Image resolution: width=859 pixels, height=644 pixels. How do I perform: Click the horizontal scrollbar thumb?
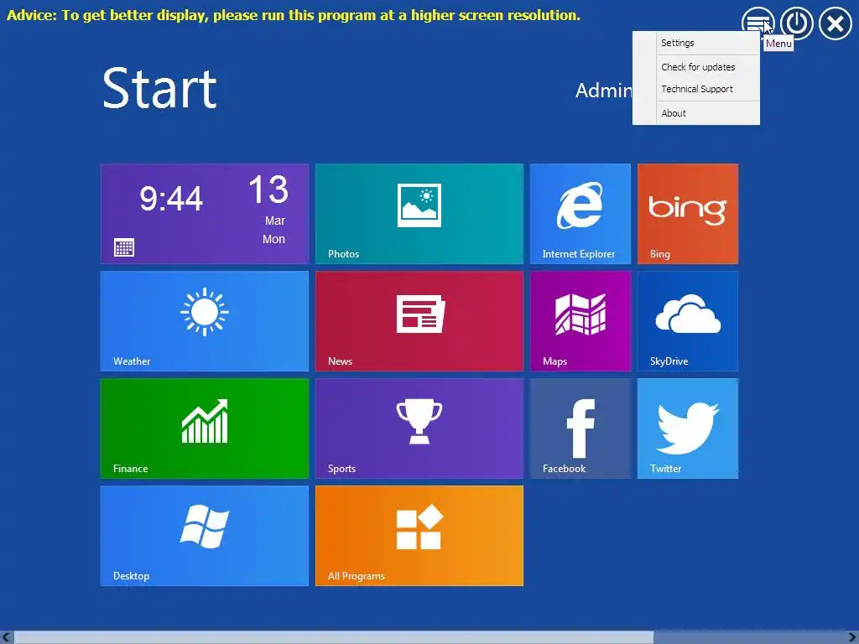pyautogui.click(x=333, y=637)
